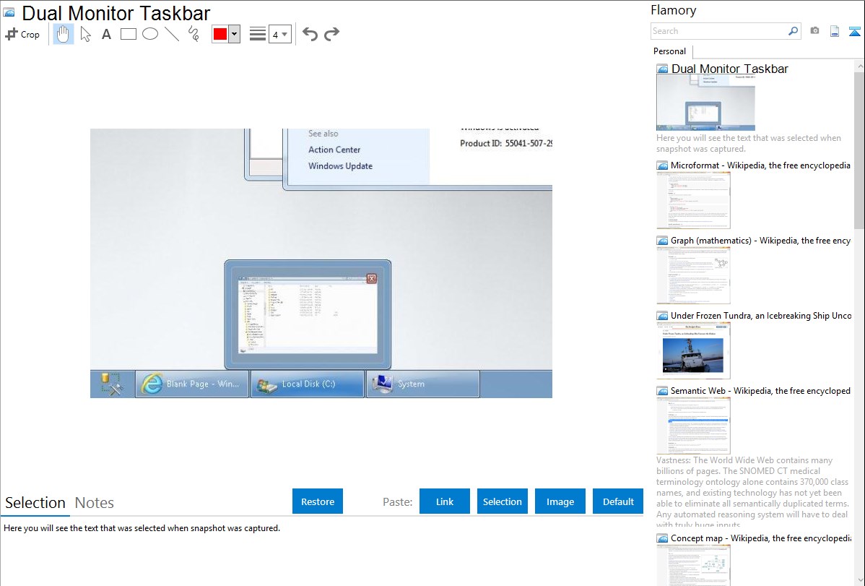Click the scrollbar thumb in the snapshot list
The image size is (865, 586).
[x=859, y=149]
